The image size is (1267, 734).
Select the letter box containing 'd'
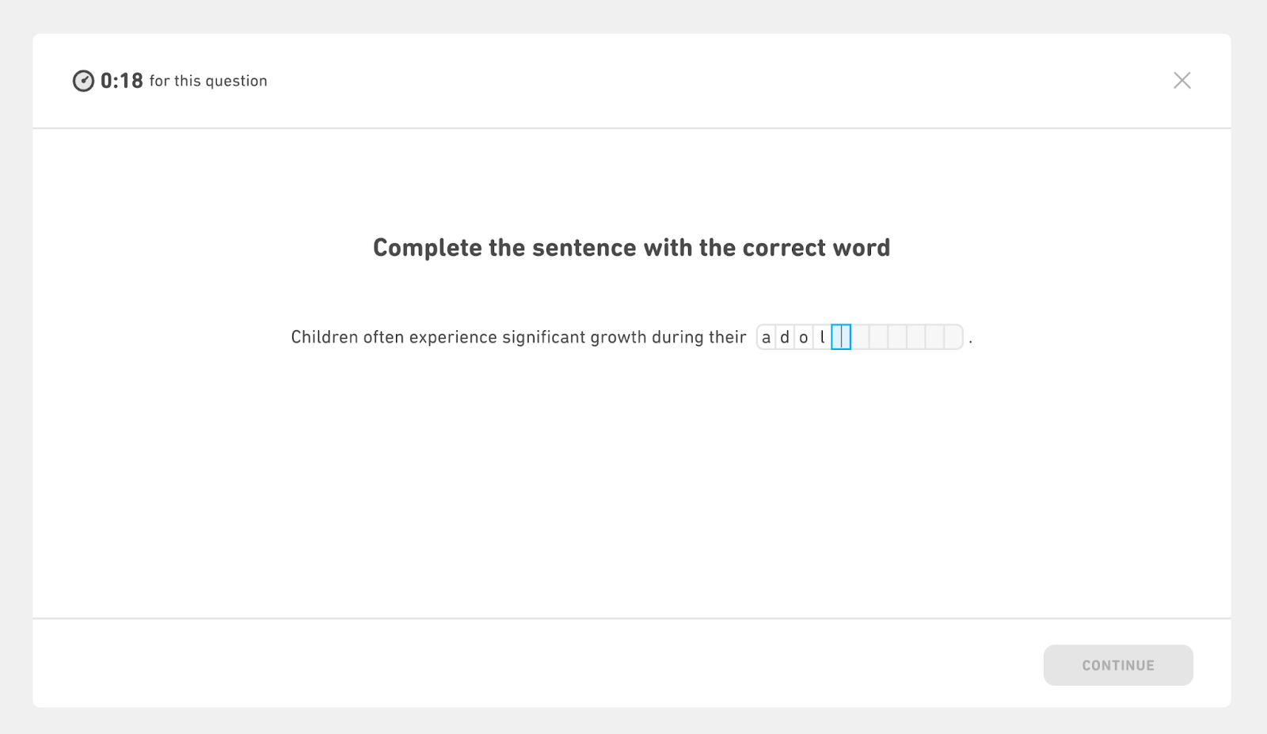click(785, 337)
